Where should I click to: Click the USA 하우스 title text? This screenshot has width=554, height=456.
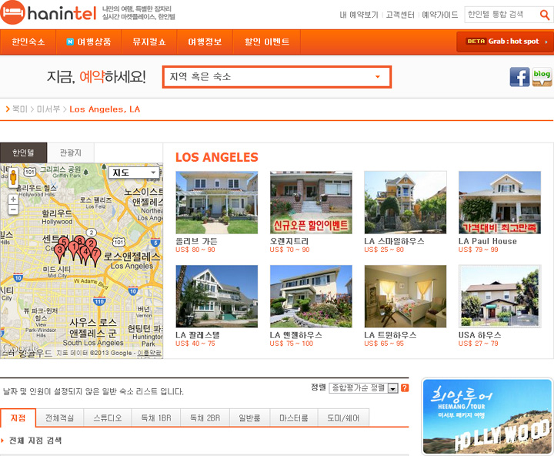pos(480,335)
